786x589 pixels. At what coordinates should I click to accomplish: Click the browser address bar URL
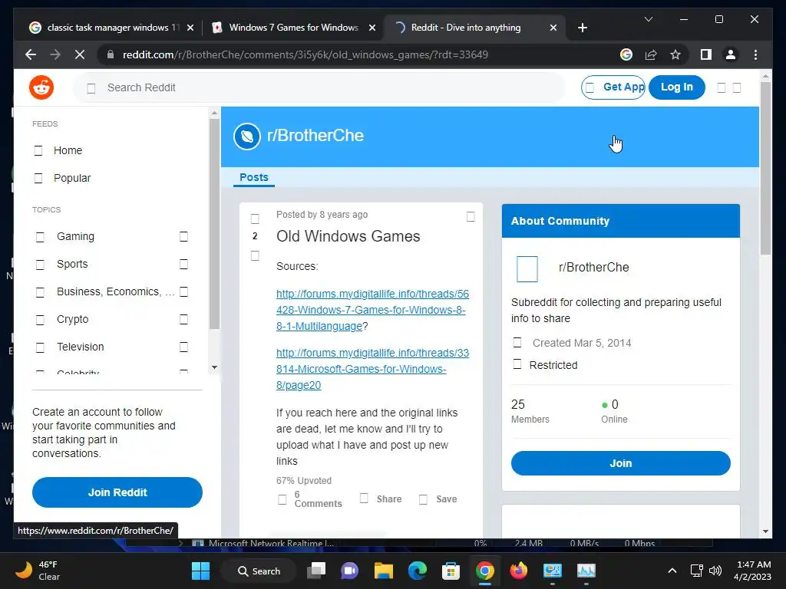[x=305, y=54]
